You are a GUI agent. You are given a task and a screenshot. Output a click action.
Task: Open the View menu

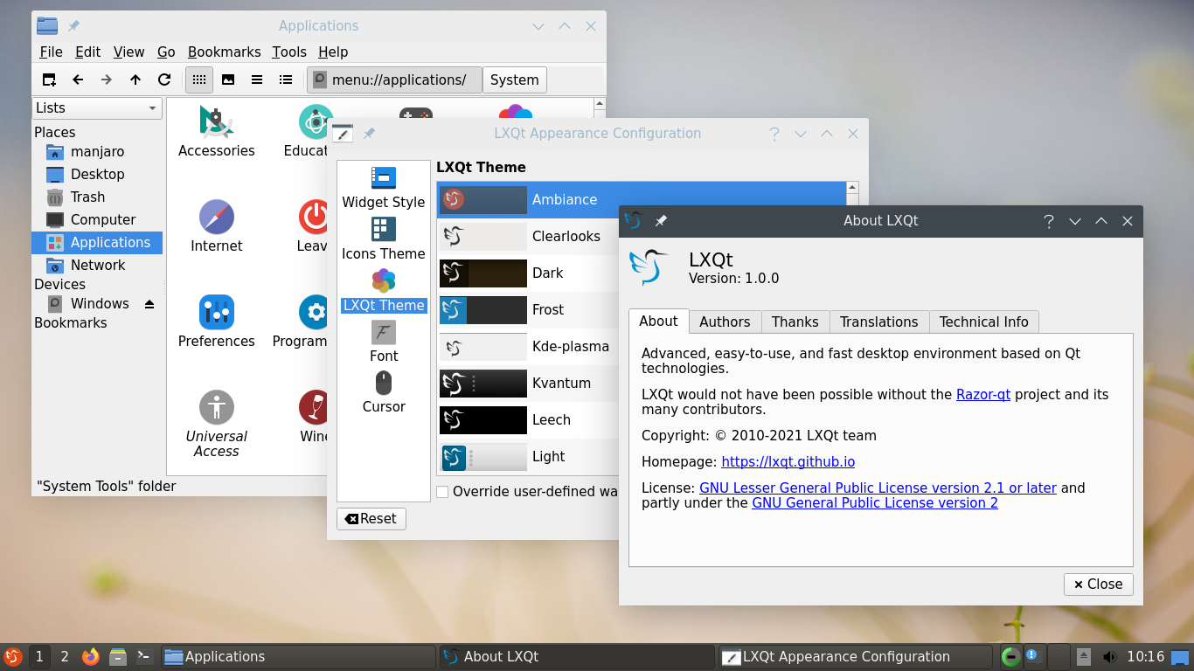tap(129, 52)
